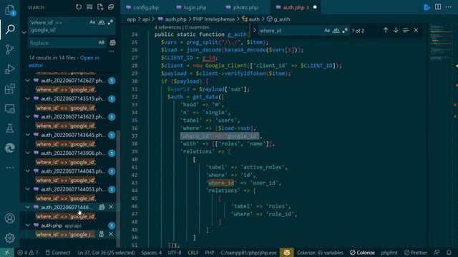Viewport: 458px width, 257px height.
Task: Clear the search results
Action: click(89, 7)
